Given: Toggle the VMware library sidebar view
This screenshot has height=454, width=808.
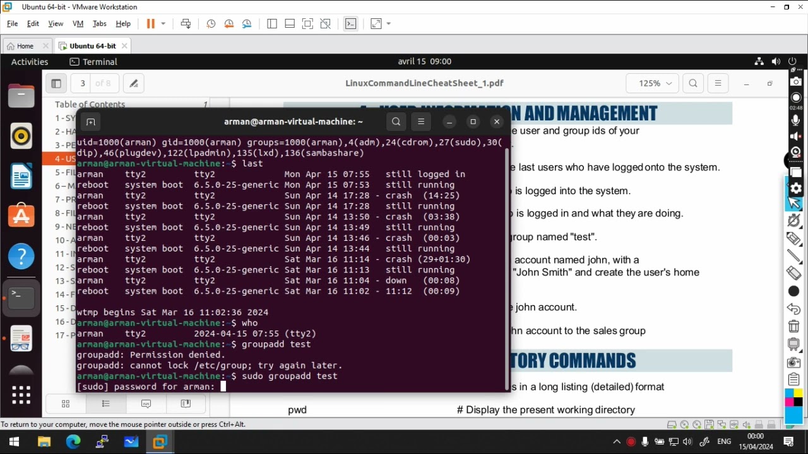Looking at the screenshot, I should 272,23.
